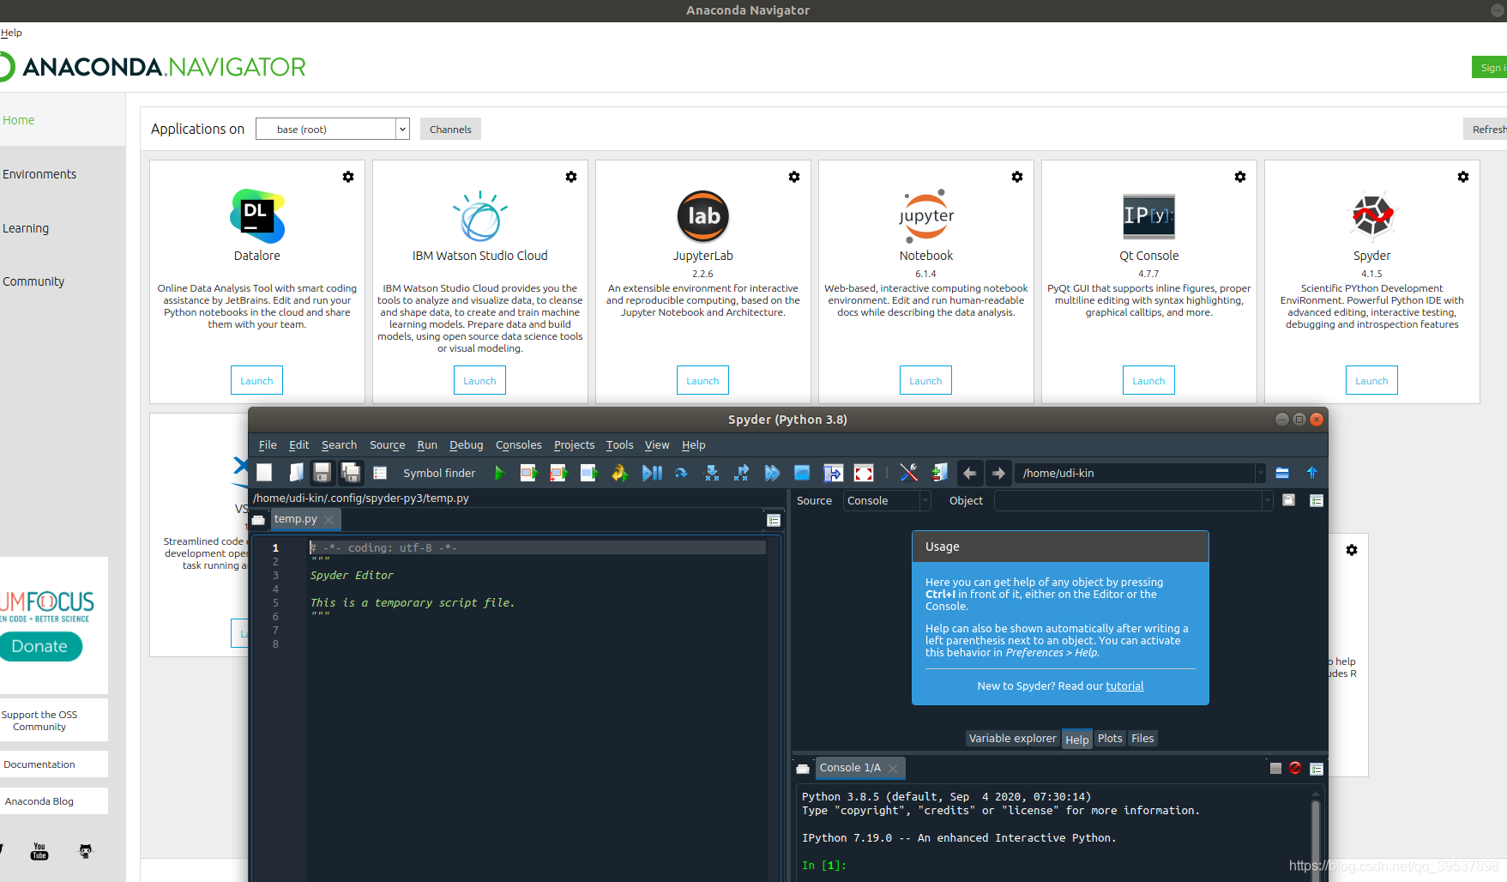The width and height of the screenshot is (1507, 882).
Task: Open the file switcher list icon
Action: tap(380, 473)
